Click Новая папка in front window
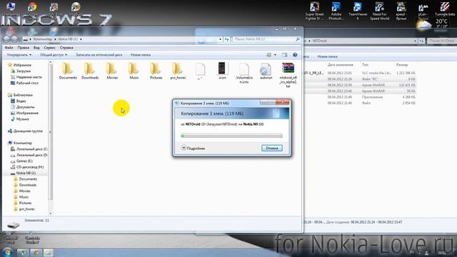The width and height of the screenshot is (457, 257). click(141, 55)
